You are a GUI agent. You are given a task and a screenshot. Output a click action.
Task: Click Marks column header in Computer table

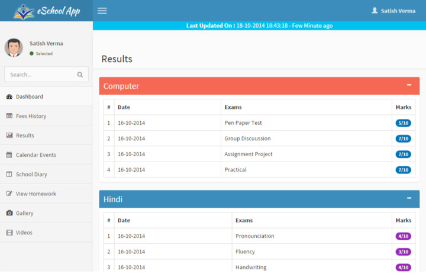point(404,107)
